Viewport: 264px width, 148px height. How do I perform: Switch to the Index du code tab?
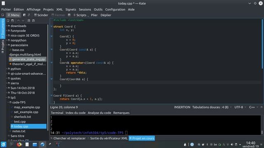tap(75, 113)
